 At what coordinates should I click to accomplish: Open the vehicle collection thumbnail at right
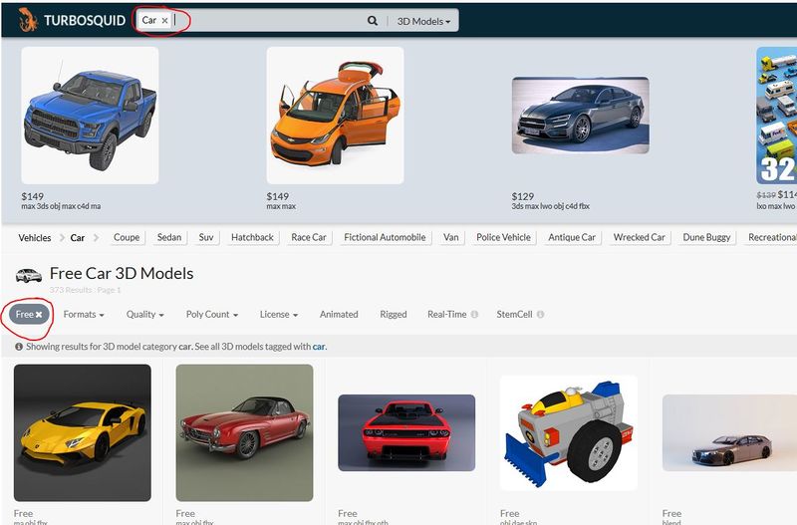point(777,116)
